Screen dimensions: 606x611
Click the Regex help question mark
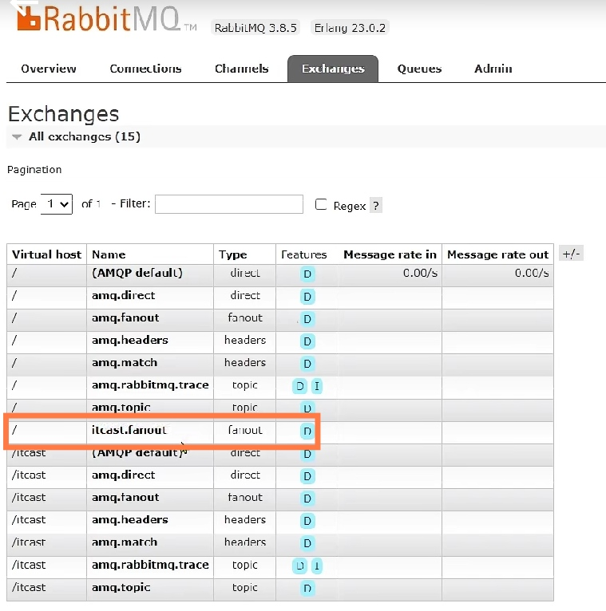(x=375, y=205)
